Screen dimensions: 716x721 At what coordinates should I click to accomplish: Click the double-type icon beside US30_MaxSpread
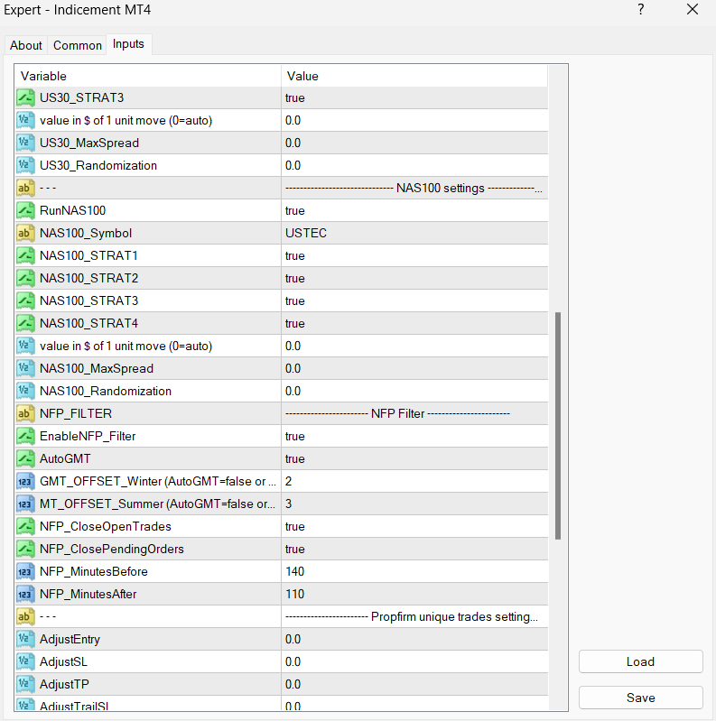(x=26, y=143)
